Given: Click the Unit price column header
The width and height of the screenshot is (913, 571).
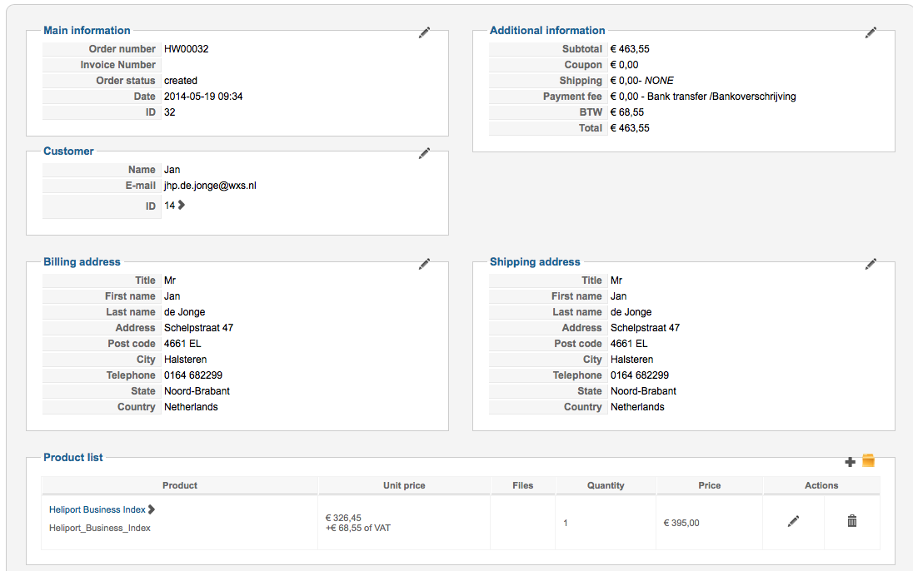Looking at the screenshot, I should pyautogui.click(x=404, y=485).
